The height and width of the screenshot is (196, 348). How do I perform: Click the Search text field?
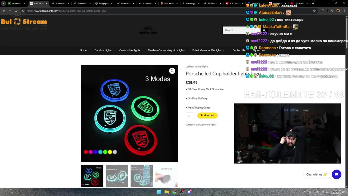pyautogui.click(x=242, y=30)
